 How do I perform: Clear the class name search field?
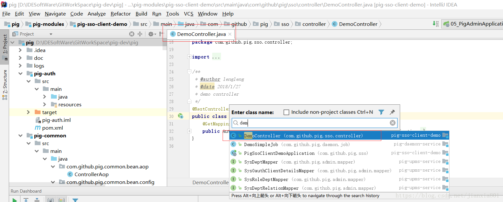pyautogui.click(x=393, y=123)
